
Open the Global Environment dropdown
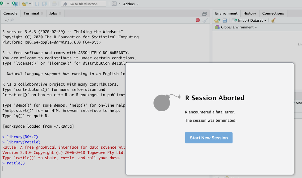coord(239,27)
